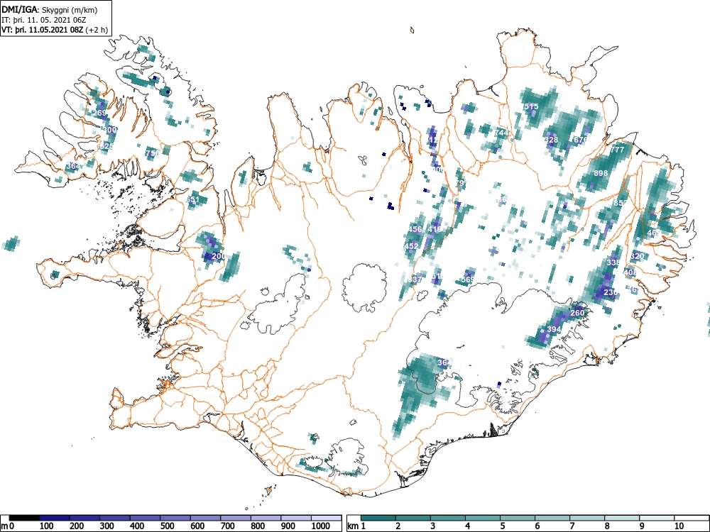Click the '452' map value label
The width and height of the screenshot is (710, 532).
click(x=412, y=246)
